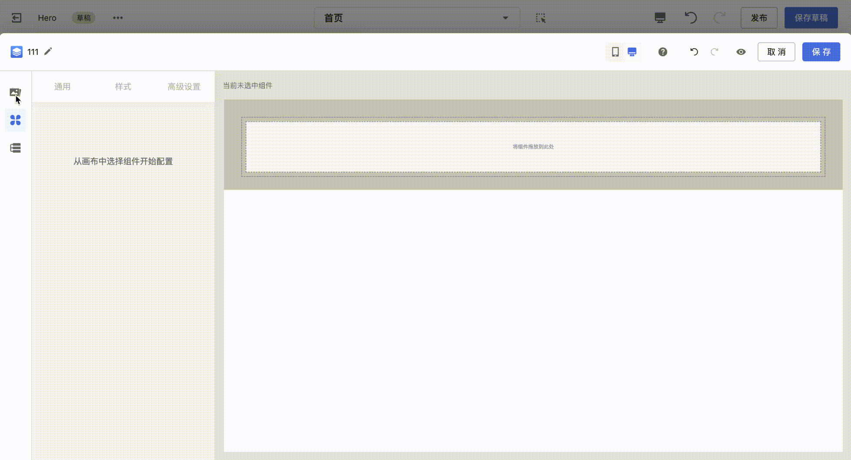The image size is (851, 460).
Task: Click the desktop monitor icon in top bar
Action: pos(660,18)
